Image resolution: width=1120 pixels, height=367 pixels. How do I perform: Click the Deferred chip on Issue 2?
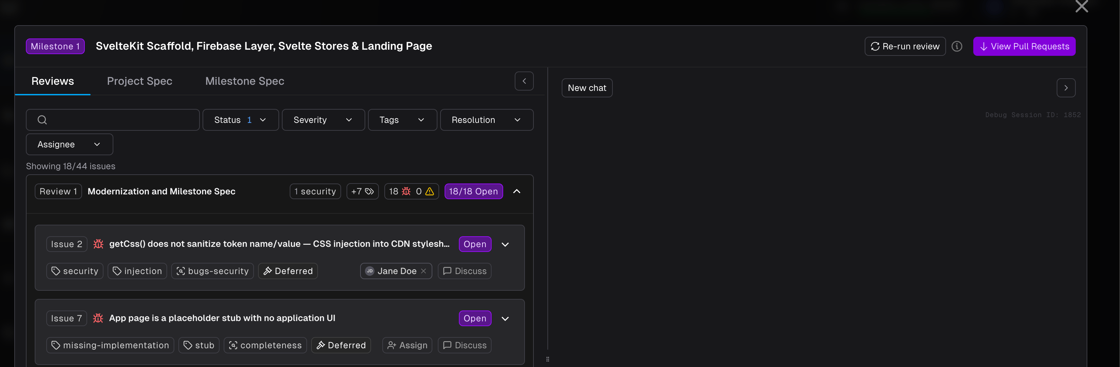(288, 271)
